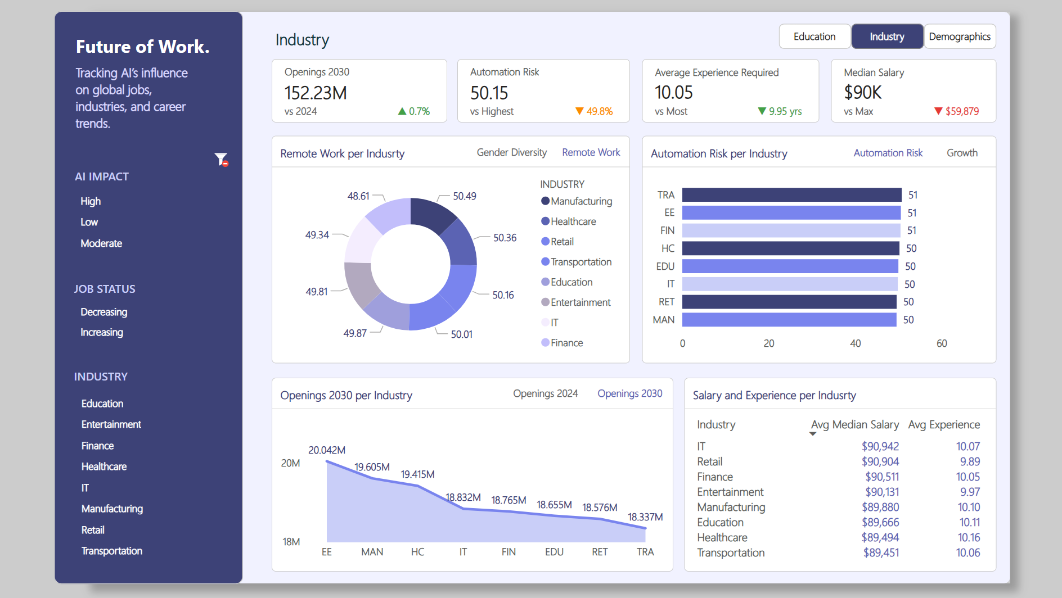Click the orange down-triangle beside 49.8%

[x=579, y=111]
